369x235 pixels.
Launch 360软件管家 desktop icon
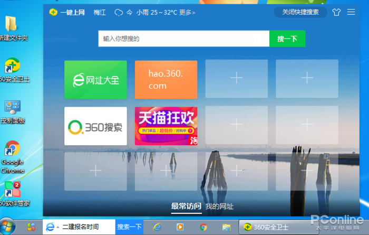[x=12, y=190]
